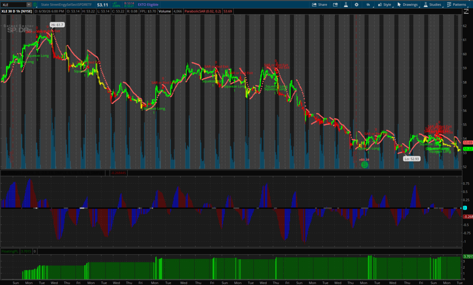
Task: Click the -0.88% percent change value
Action: coord(116,6)
